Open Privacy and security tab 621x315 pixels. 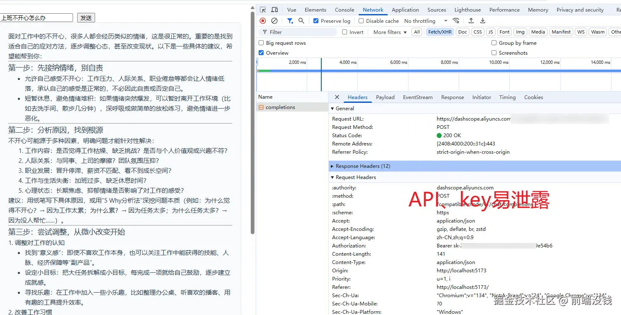point(580,10)
